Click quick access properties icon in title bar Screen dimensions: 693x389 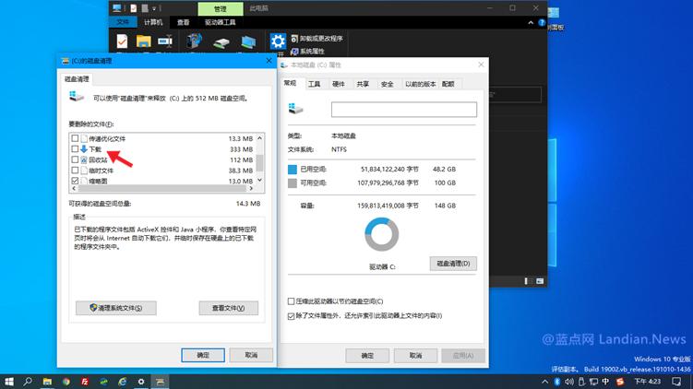pos(134,8)
